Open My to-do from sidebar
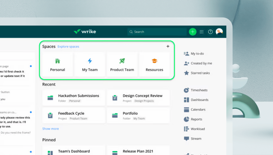 pos(197,54)
